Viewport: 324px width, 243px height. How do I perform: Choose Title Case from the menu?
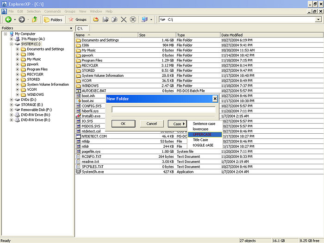point(200,140)
